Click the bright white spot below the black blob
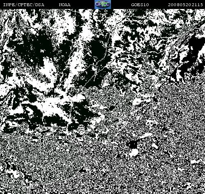 134,153
